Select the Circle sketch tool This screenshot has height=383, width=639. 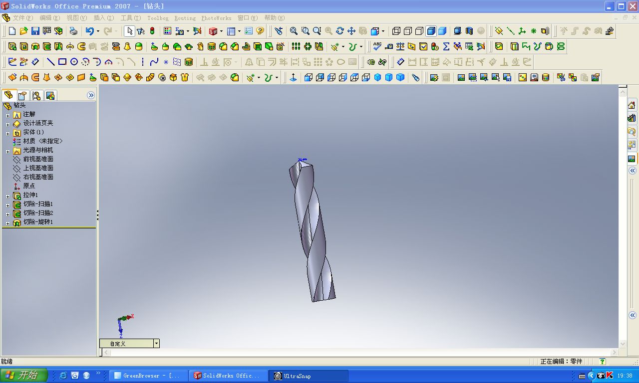(74, 62)
